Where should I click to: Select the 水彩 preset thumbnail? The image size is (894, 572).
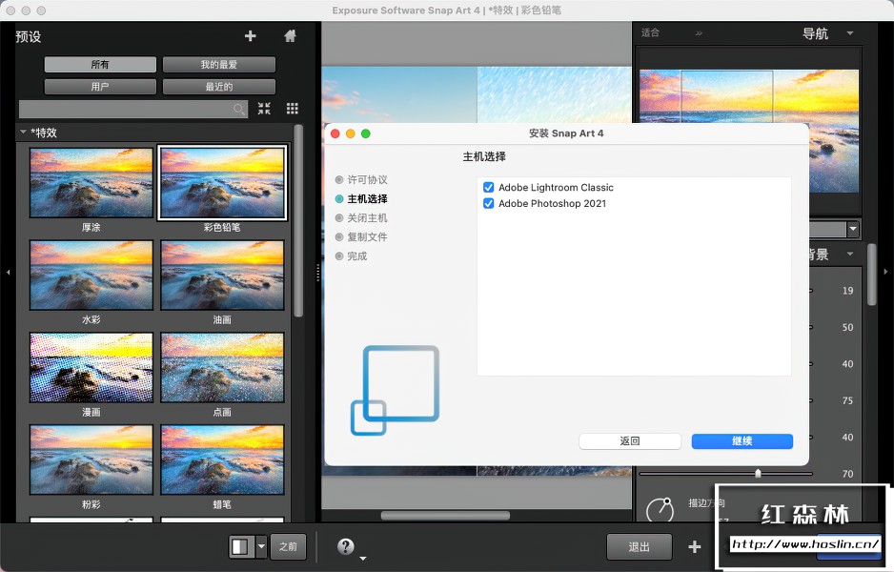[x=91, y=276]
